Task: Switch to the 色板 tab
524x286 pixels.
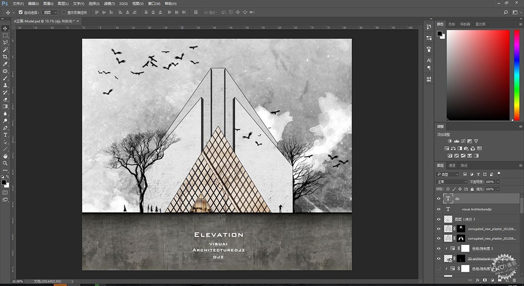Action: (452, 24)
